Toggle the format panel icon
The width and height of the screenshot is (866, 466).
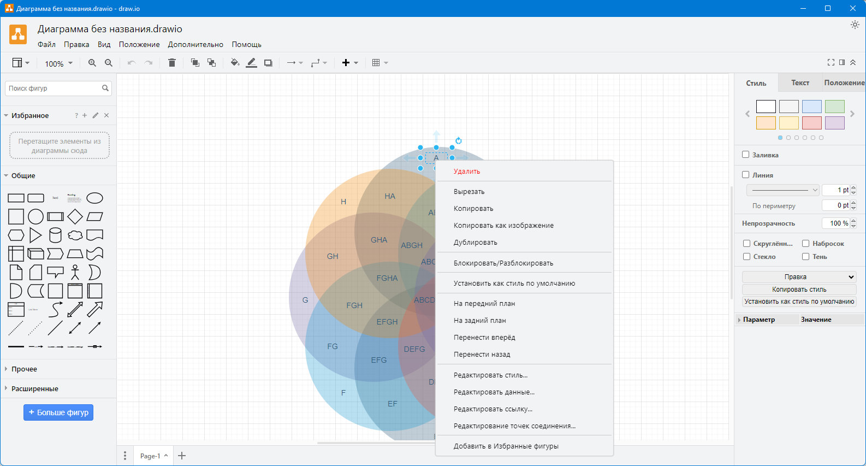(x=842, y=62)
